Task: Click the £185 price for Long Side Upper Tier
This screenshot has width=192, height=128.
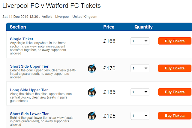Action: (x=109, y=92)
